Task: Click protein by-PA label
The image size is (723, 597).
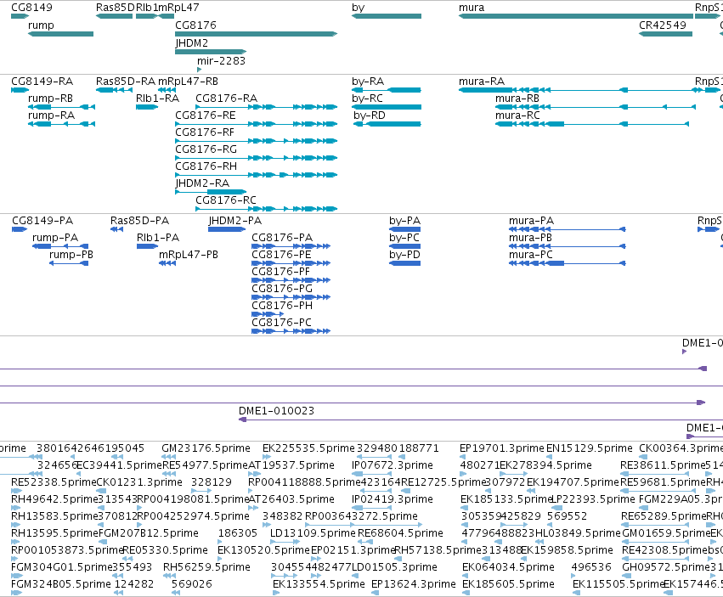Action: (405, 220)
